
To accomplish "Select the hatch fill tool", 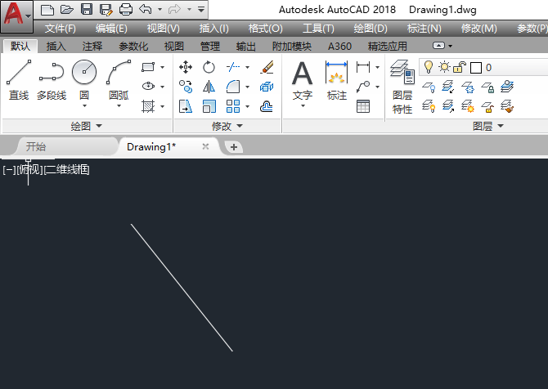I will tap(148, 106).
